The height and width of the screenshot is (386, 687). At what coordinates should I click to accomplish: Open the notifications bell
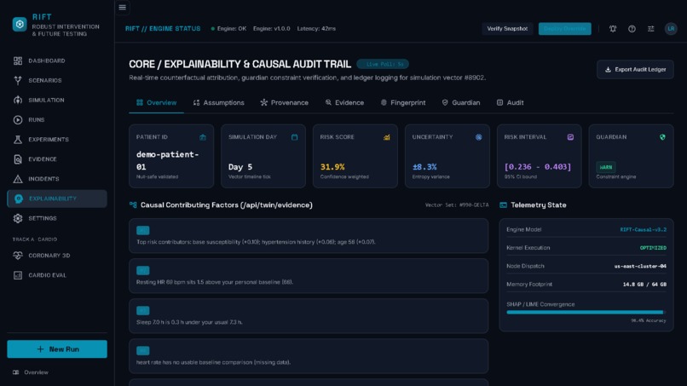point(613,28)
